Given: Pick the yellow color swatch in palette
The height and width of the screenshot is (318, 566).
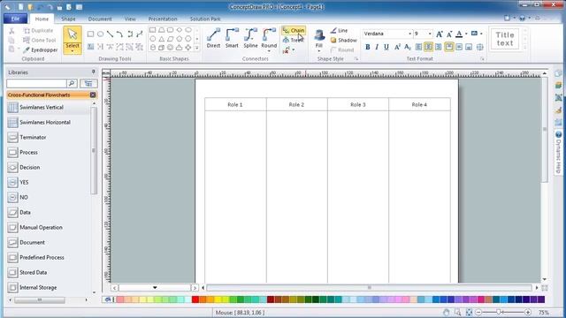Looking at the screenshot, I should (218, 299).
